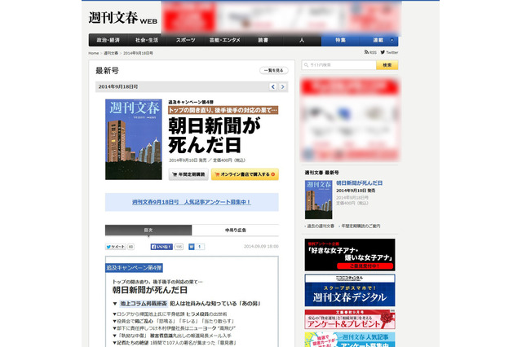Screen dimensions: 522x347
Task: Switch to the 目次 tab
Action: click(148, 230)
